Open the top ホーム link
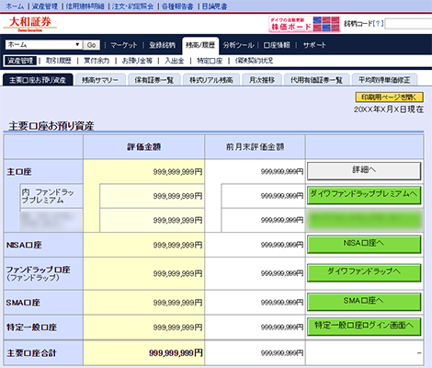 pyautogui.click(x=15, y=6)
